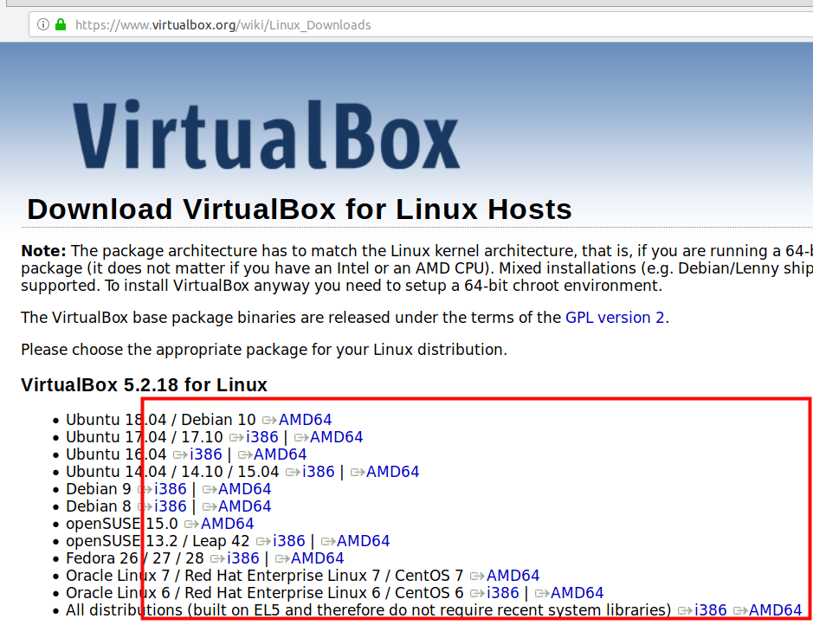Click 'Oracle Linux 7 / Red Hat Enterprise Linux 7' text
The image size is (813, 625).
click(223, 576)
